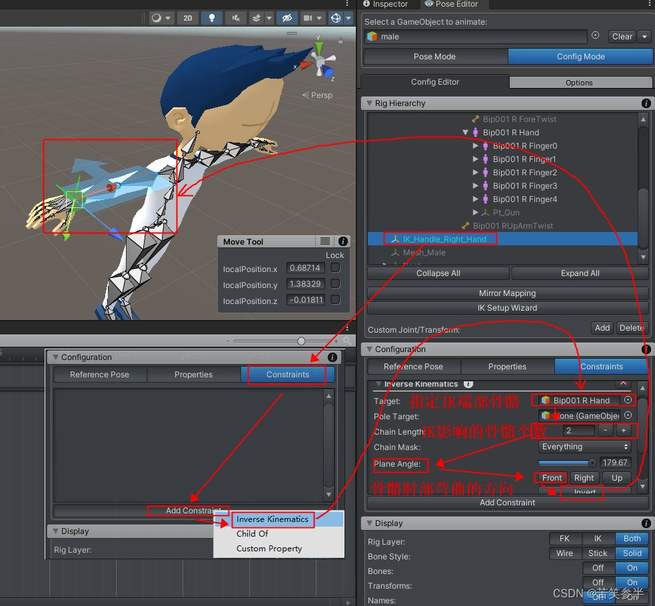Select the shaded draw mode icon
Screen dimensions: 655x606
click(x=157, y=18)
